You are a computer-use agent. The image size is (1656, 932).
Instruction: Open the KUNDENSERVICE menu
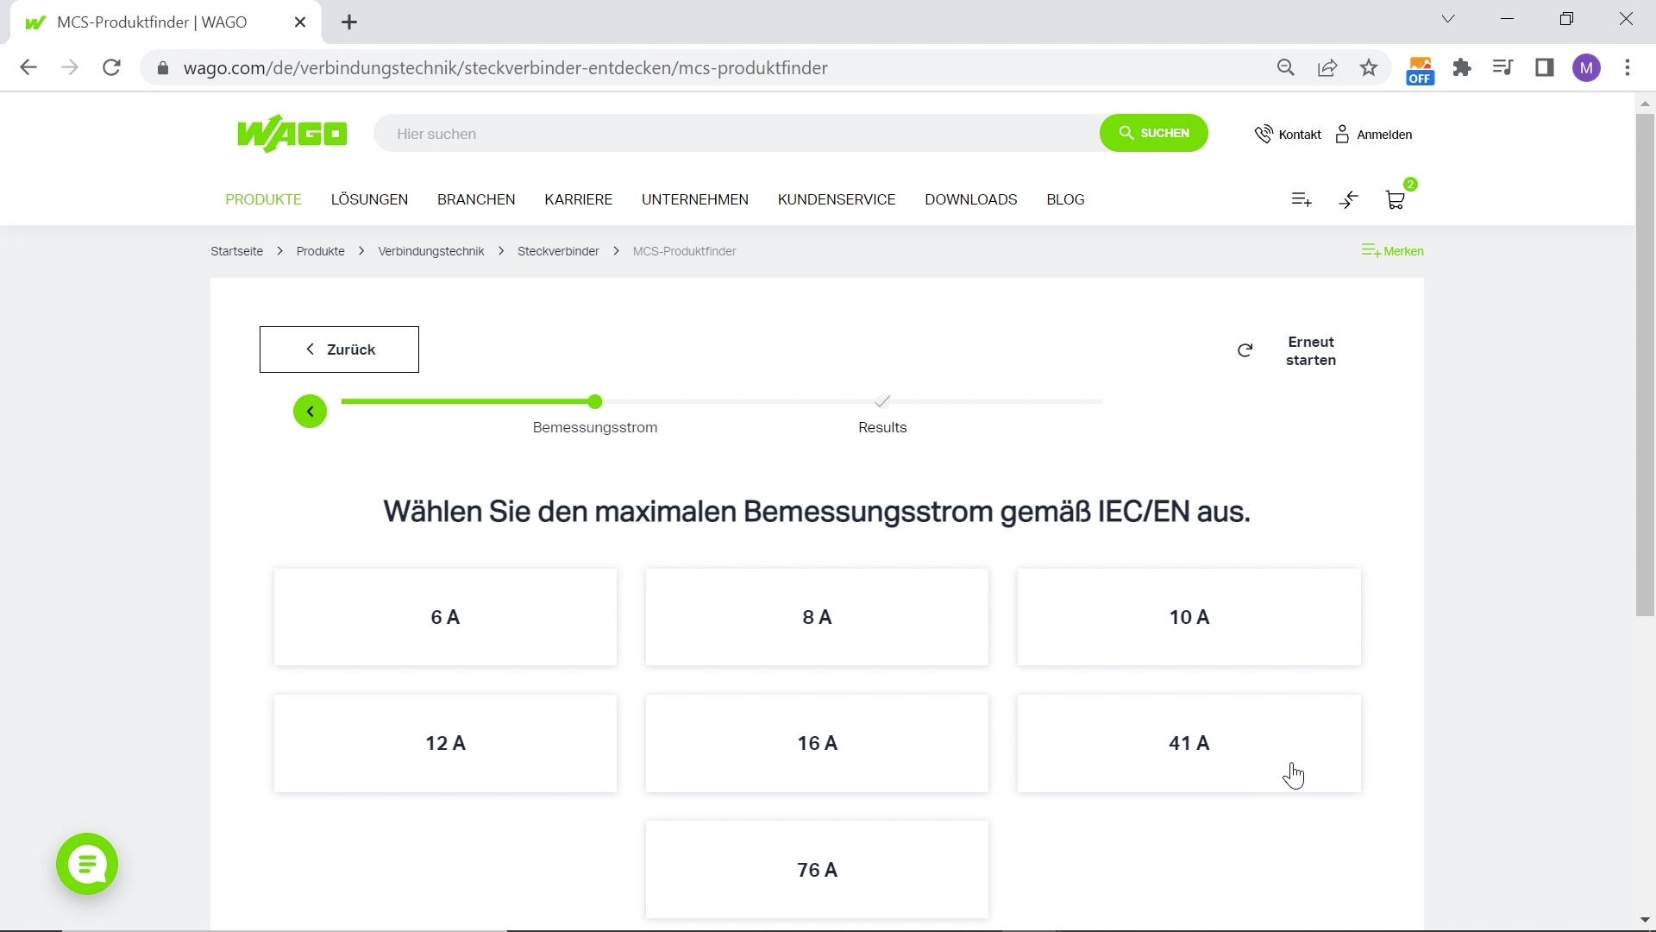(x=837, y=199)
